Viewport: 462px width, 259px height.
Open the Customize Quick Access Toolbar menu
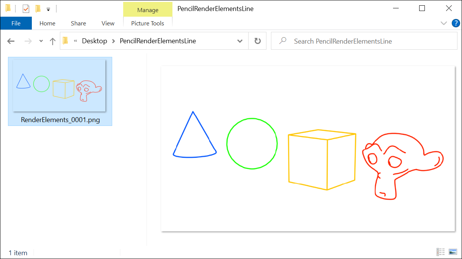48,8
